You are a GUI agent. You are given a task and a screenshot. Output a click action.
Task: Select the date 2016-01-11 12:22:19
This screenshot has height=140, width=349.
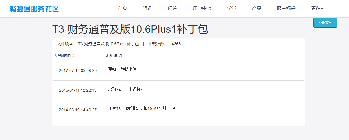pos(78,90)
